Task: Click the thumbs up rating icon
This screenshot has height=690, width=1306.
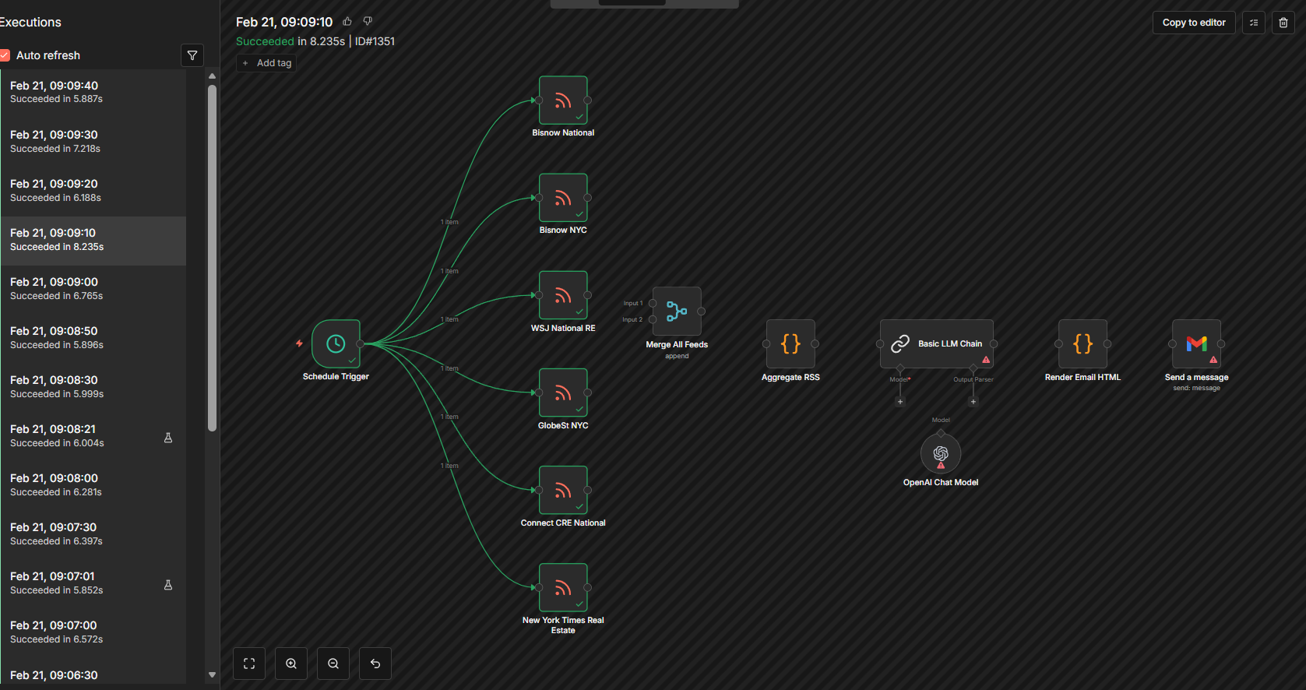Action: click(x=347, y=22)
